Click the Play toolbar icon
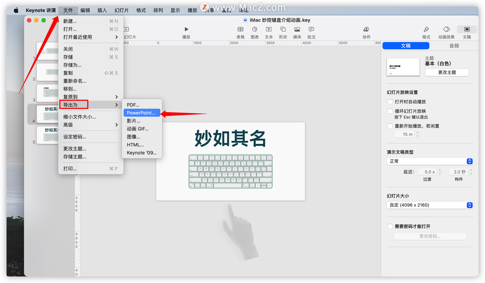This screenshot has height=283, width=485. [186, 29]
